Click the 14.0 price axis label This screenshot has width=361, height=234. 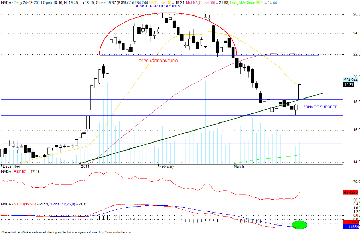tap(356, 162)
